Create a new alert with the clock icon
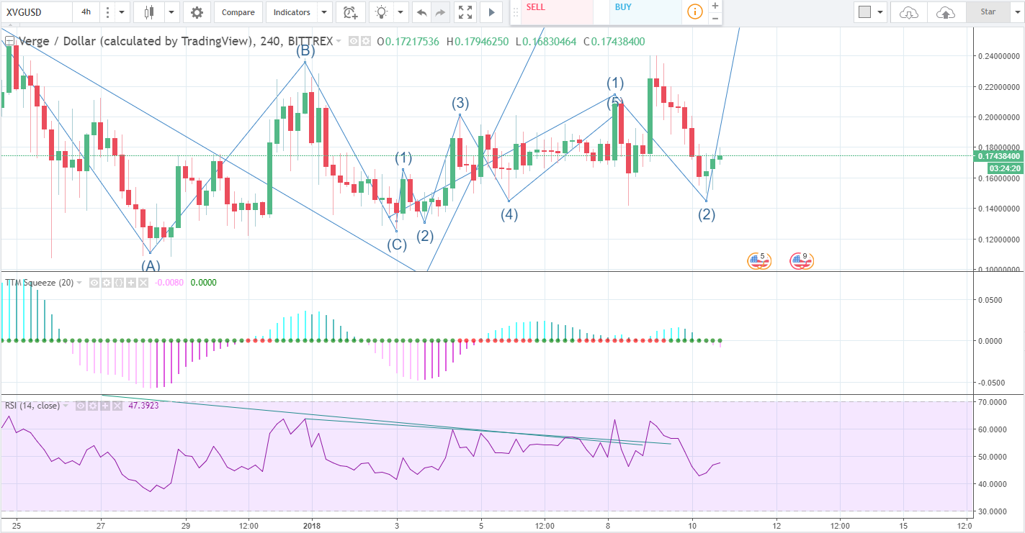The width and height of the screenshot is (1025, 533). (x=350, y=12)
